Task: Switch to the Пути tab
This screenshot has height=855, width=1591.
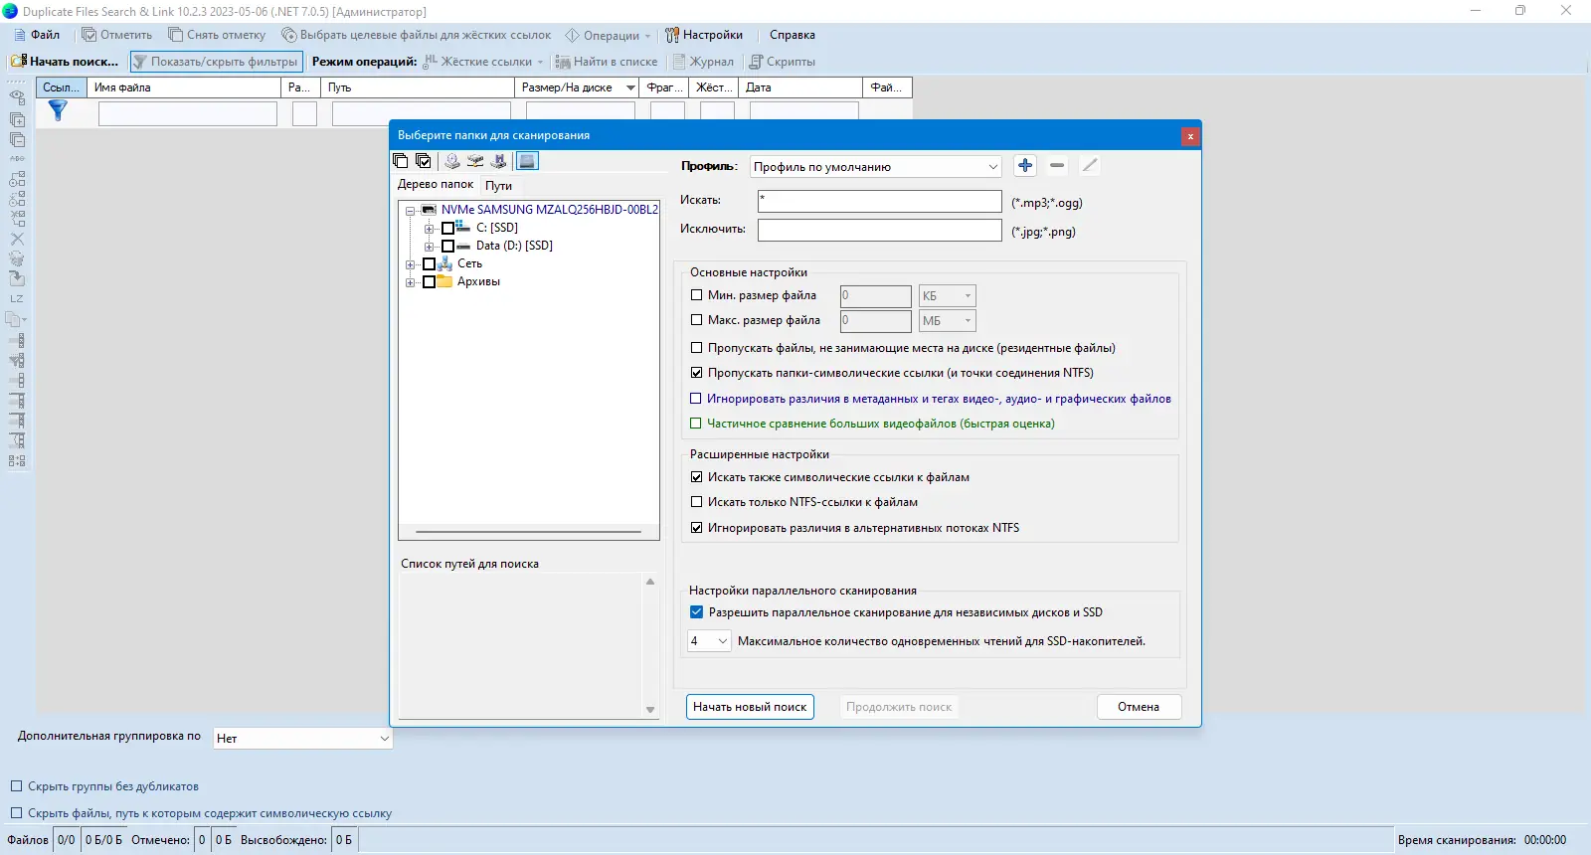Action: (x=499, y=186)
